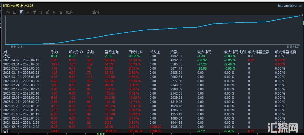Click 持仓 profit value -1.30
Viewport: 304px width, 135px height.
tap(108, 56)
